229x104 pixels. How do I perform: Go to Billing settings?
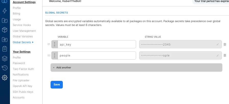click(17, 13)
